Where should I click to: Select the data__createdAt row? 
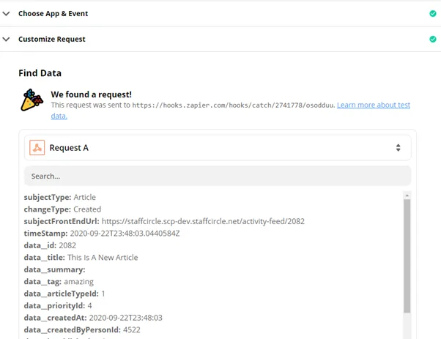pos(93,318)
